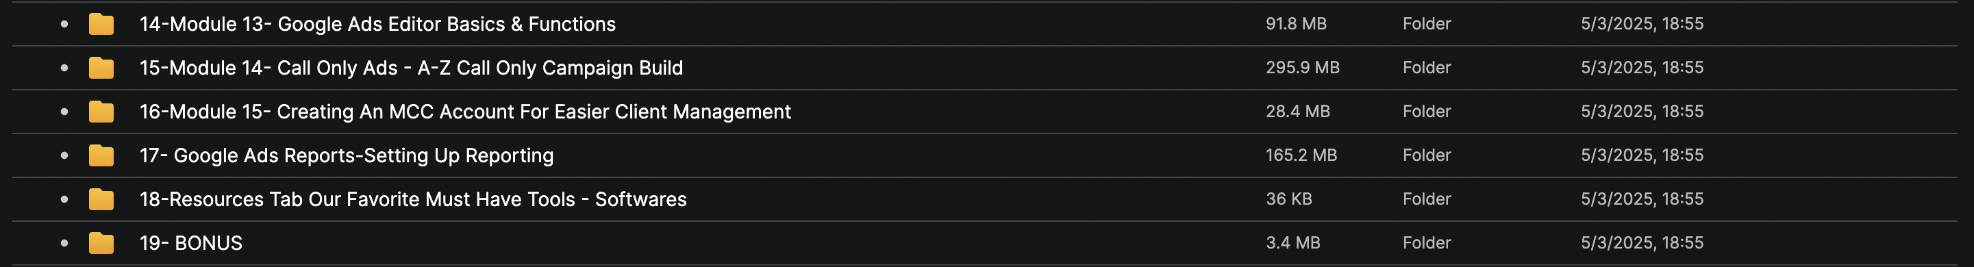Click the date in the Module 13 row
This screenshot has width=1974, height=267.
[1642, 24]
